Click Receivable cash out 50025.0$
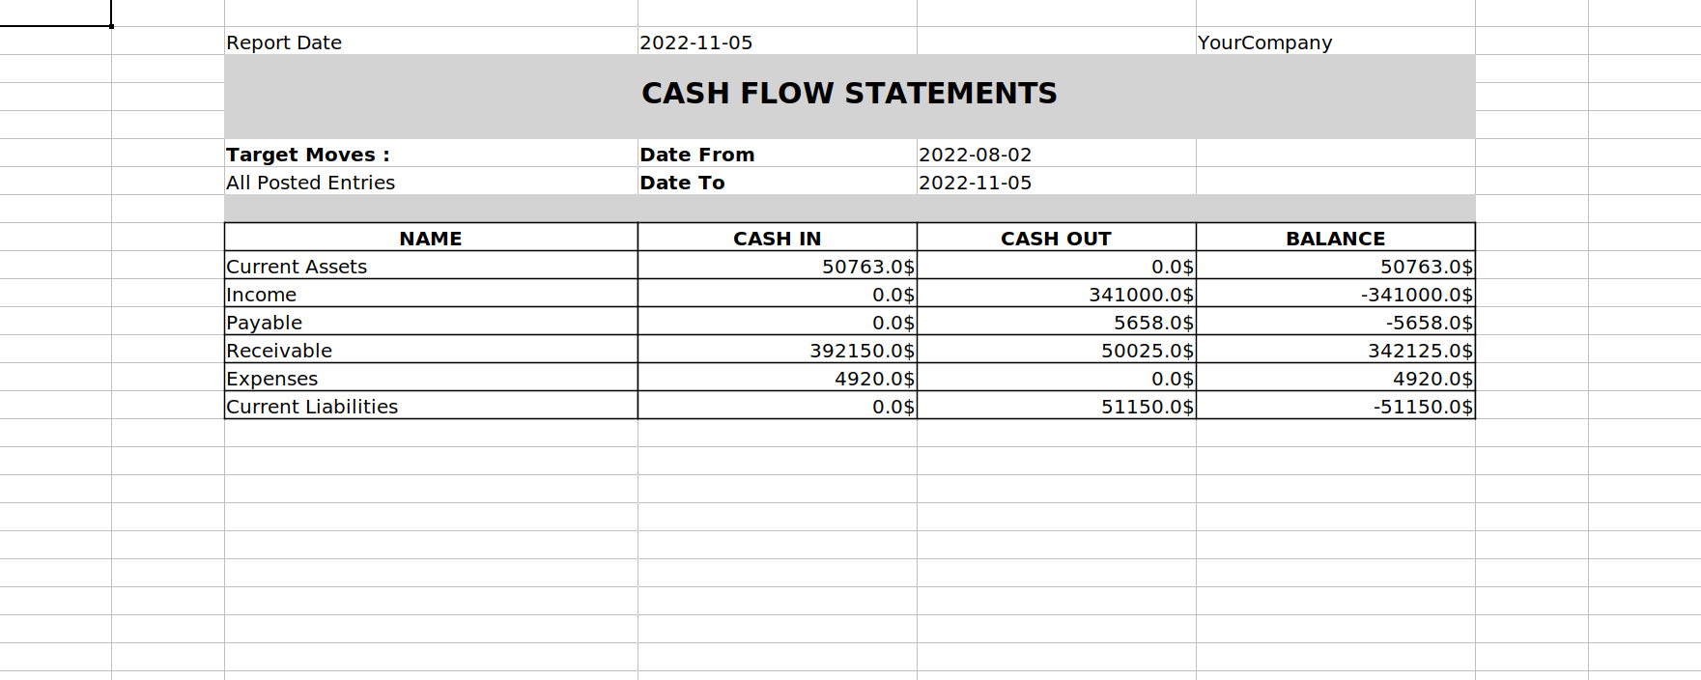1701x680 pixels. (1056, 350)
